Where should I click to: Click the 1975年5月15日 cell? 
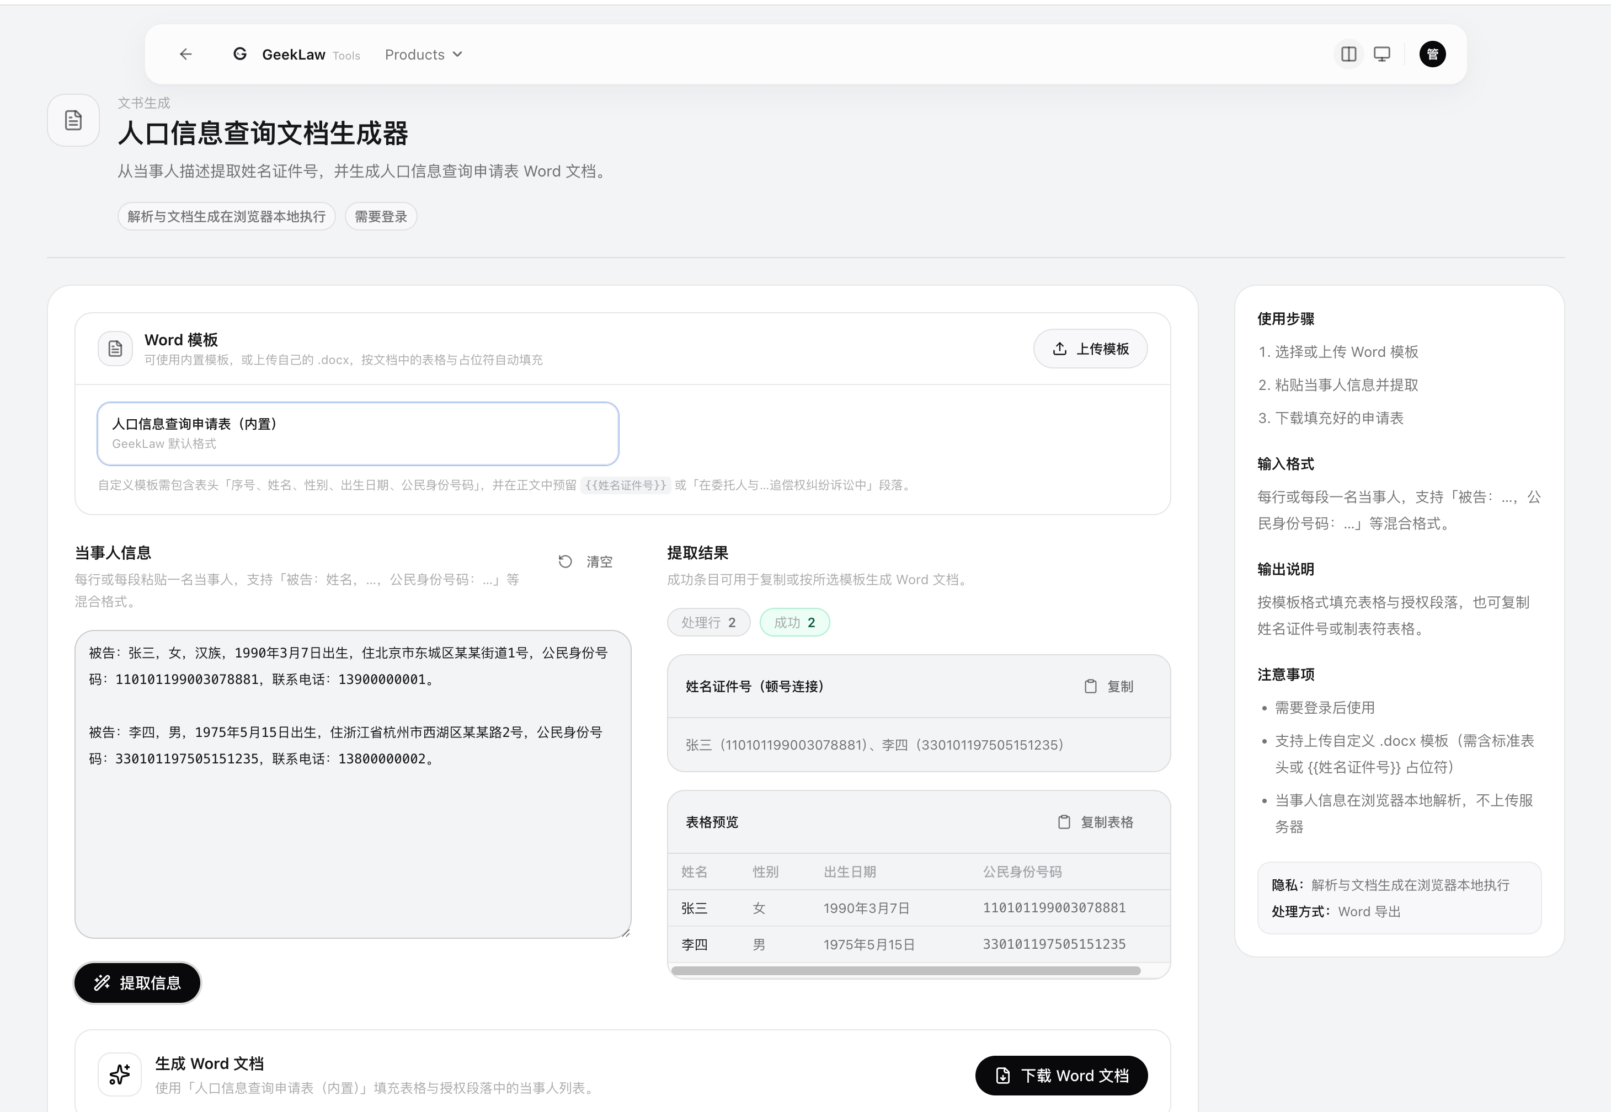pos(869,944)
